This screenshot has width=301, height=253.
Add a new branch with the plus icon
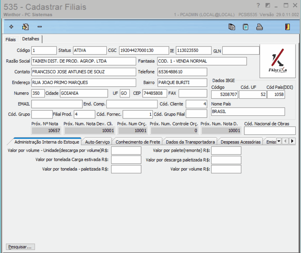11,27
